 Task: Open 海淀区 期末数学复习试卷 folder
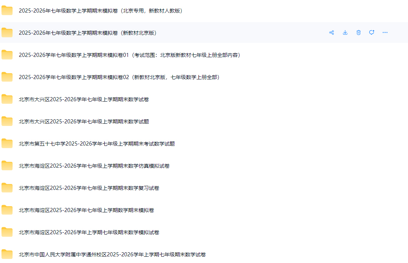tap(89, 188)
